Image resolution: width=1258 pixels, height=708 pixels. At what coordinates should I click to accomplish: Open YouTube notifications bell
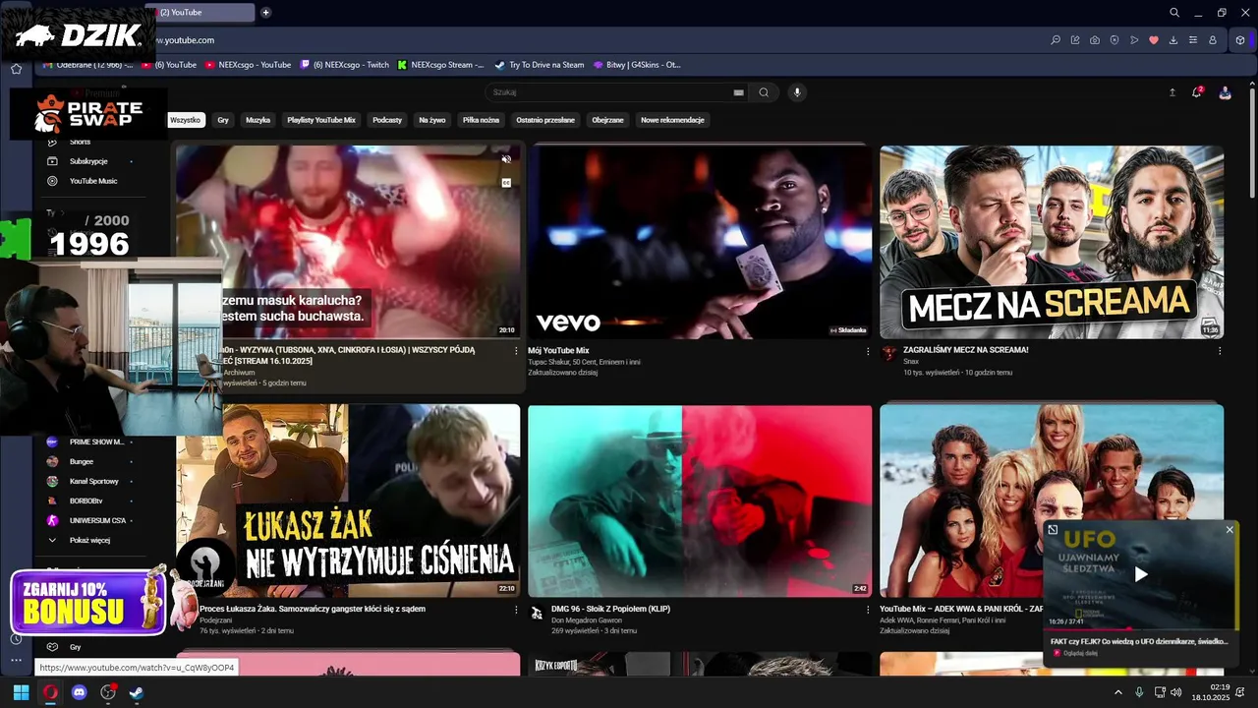pos(1197,91)
